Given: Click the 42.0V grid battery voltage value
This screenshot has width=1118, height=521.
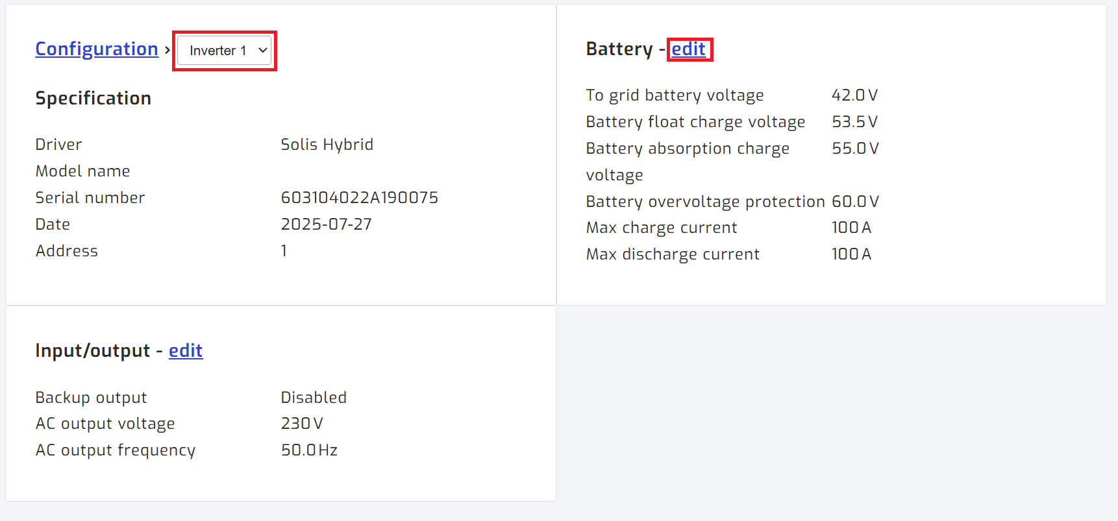Looking at the screenshot, I should (855, 95).
